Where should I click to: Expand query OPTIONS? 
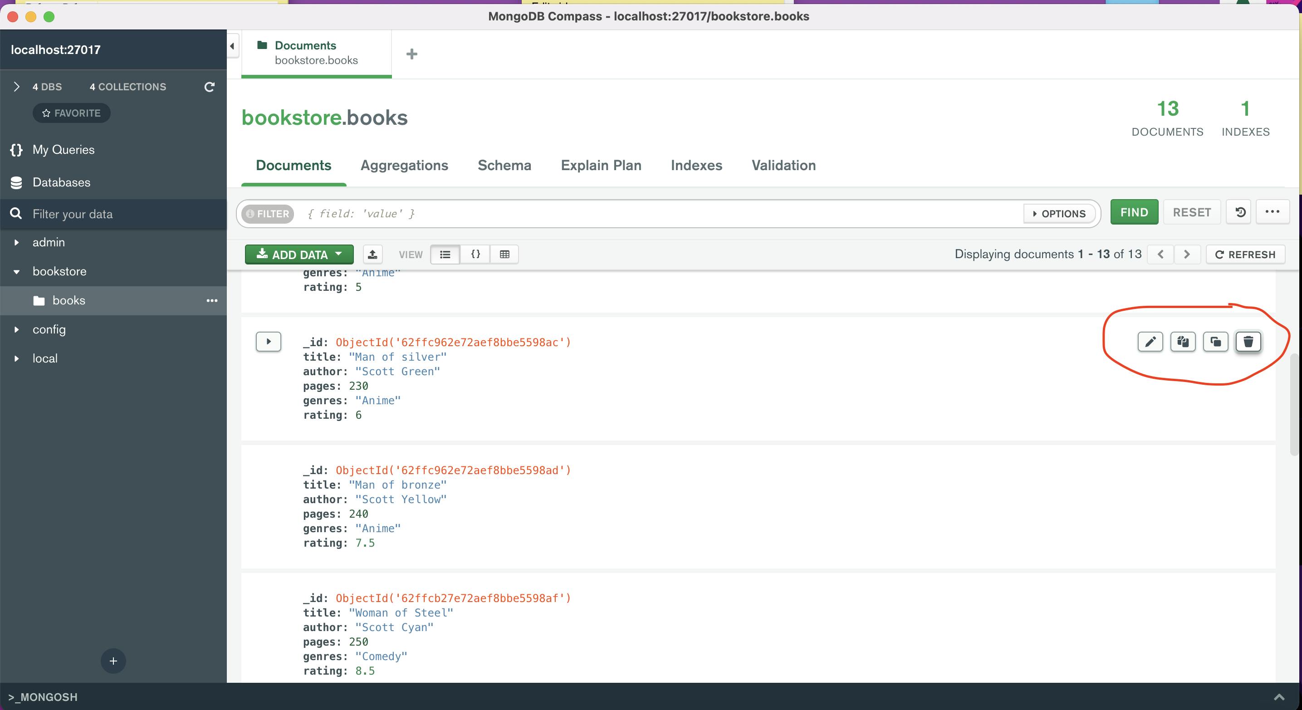click(x=1059, y=214)
